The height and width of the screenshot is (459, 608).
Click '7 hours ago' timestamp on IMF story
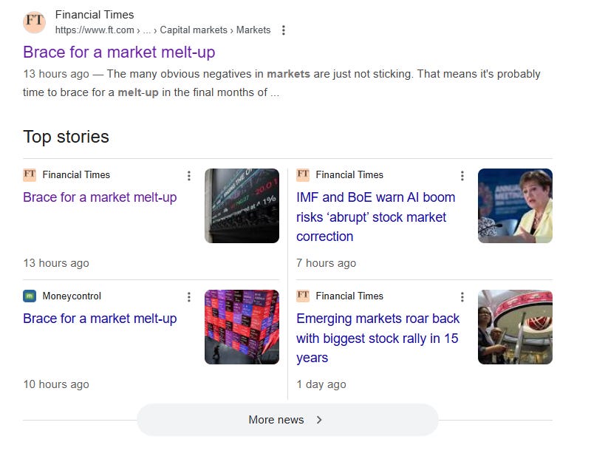(x=326, y=263)
